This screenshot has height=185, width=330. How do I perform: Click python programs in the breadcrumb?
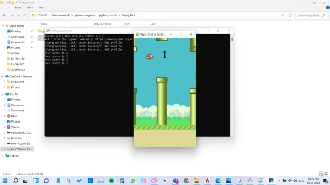pos(85,16)
